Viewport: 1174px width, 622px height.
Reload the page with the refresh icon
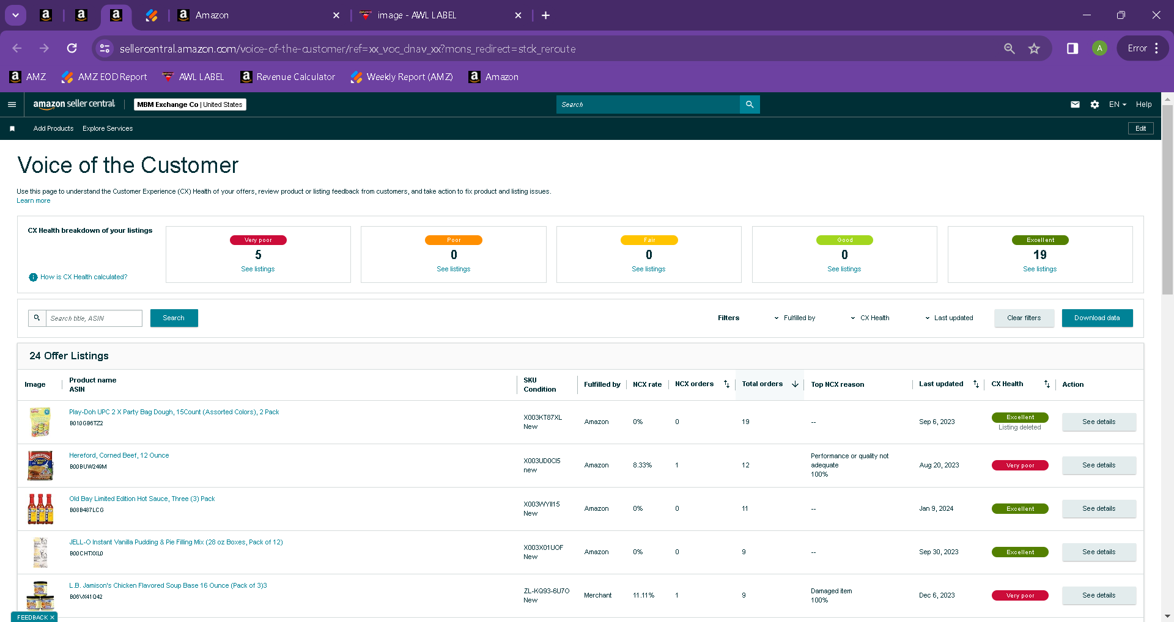[x=72, y=48]
